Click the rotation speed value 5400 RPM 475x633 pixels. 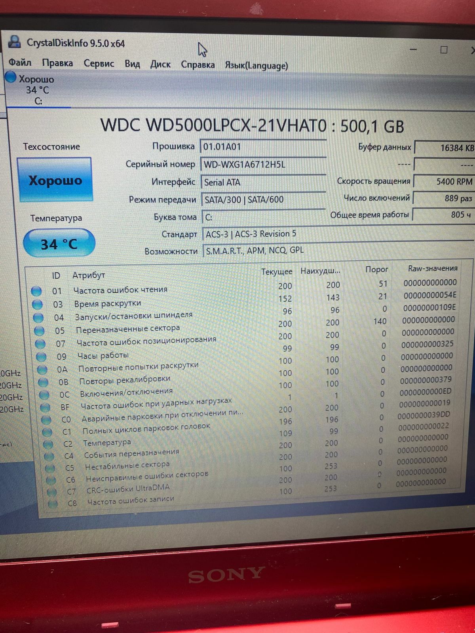click(444, 182)
